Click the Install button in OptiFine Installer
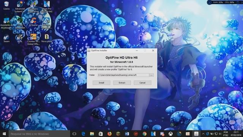This screenshot has height=137, width=243. pyautogui.click(x=101, y=83)
